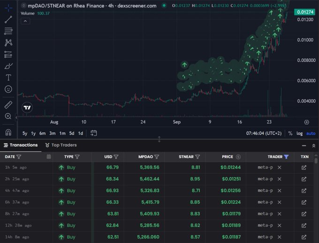Screen dimensions: 319x243
Task: Toggle date format calendar icon
Action: coord(49,157)
